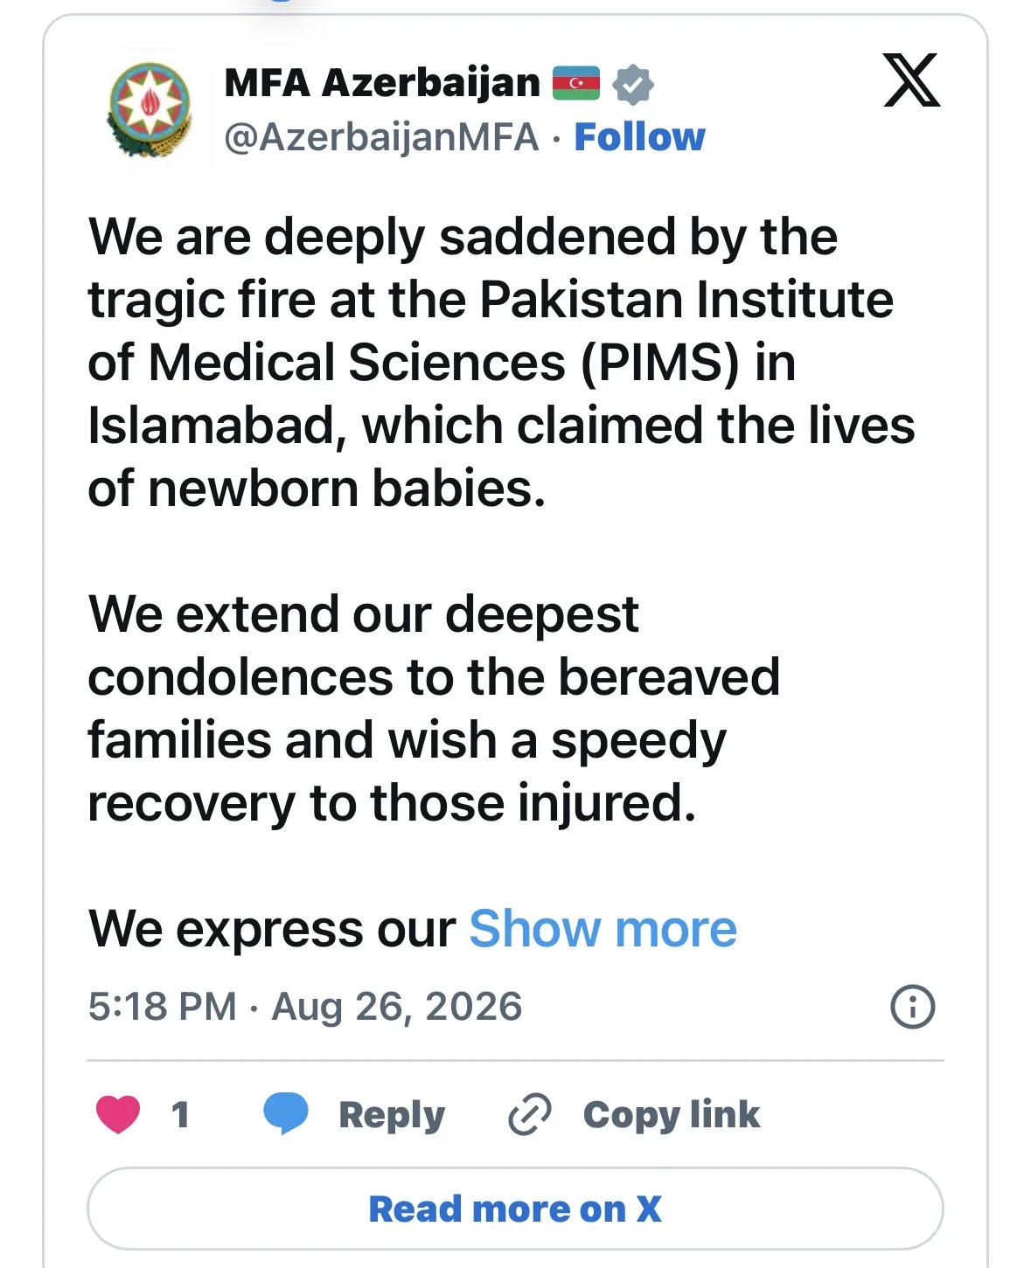Image resolution: width=1031 pixels, height=1268 pixels.
Task: Click the @AzerbaijanMFA handle
Action: click(x=381, y=138)
